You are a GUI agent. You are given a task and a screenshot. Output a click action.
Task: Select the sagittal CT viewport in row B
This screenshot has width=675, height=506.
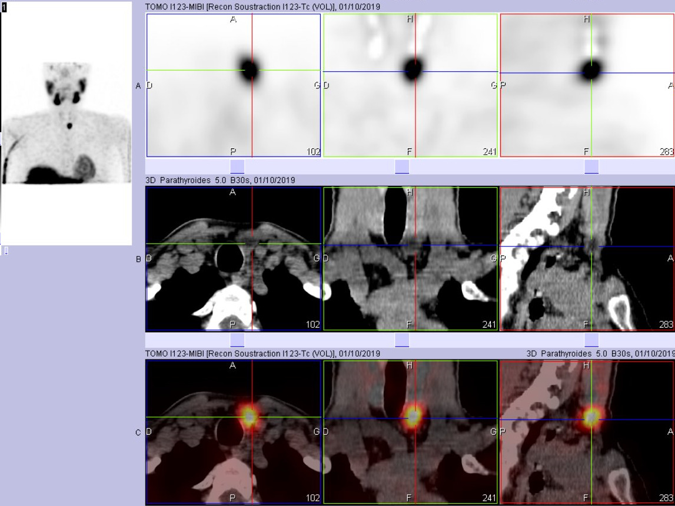[x=587, y=259]
